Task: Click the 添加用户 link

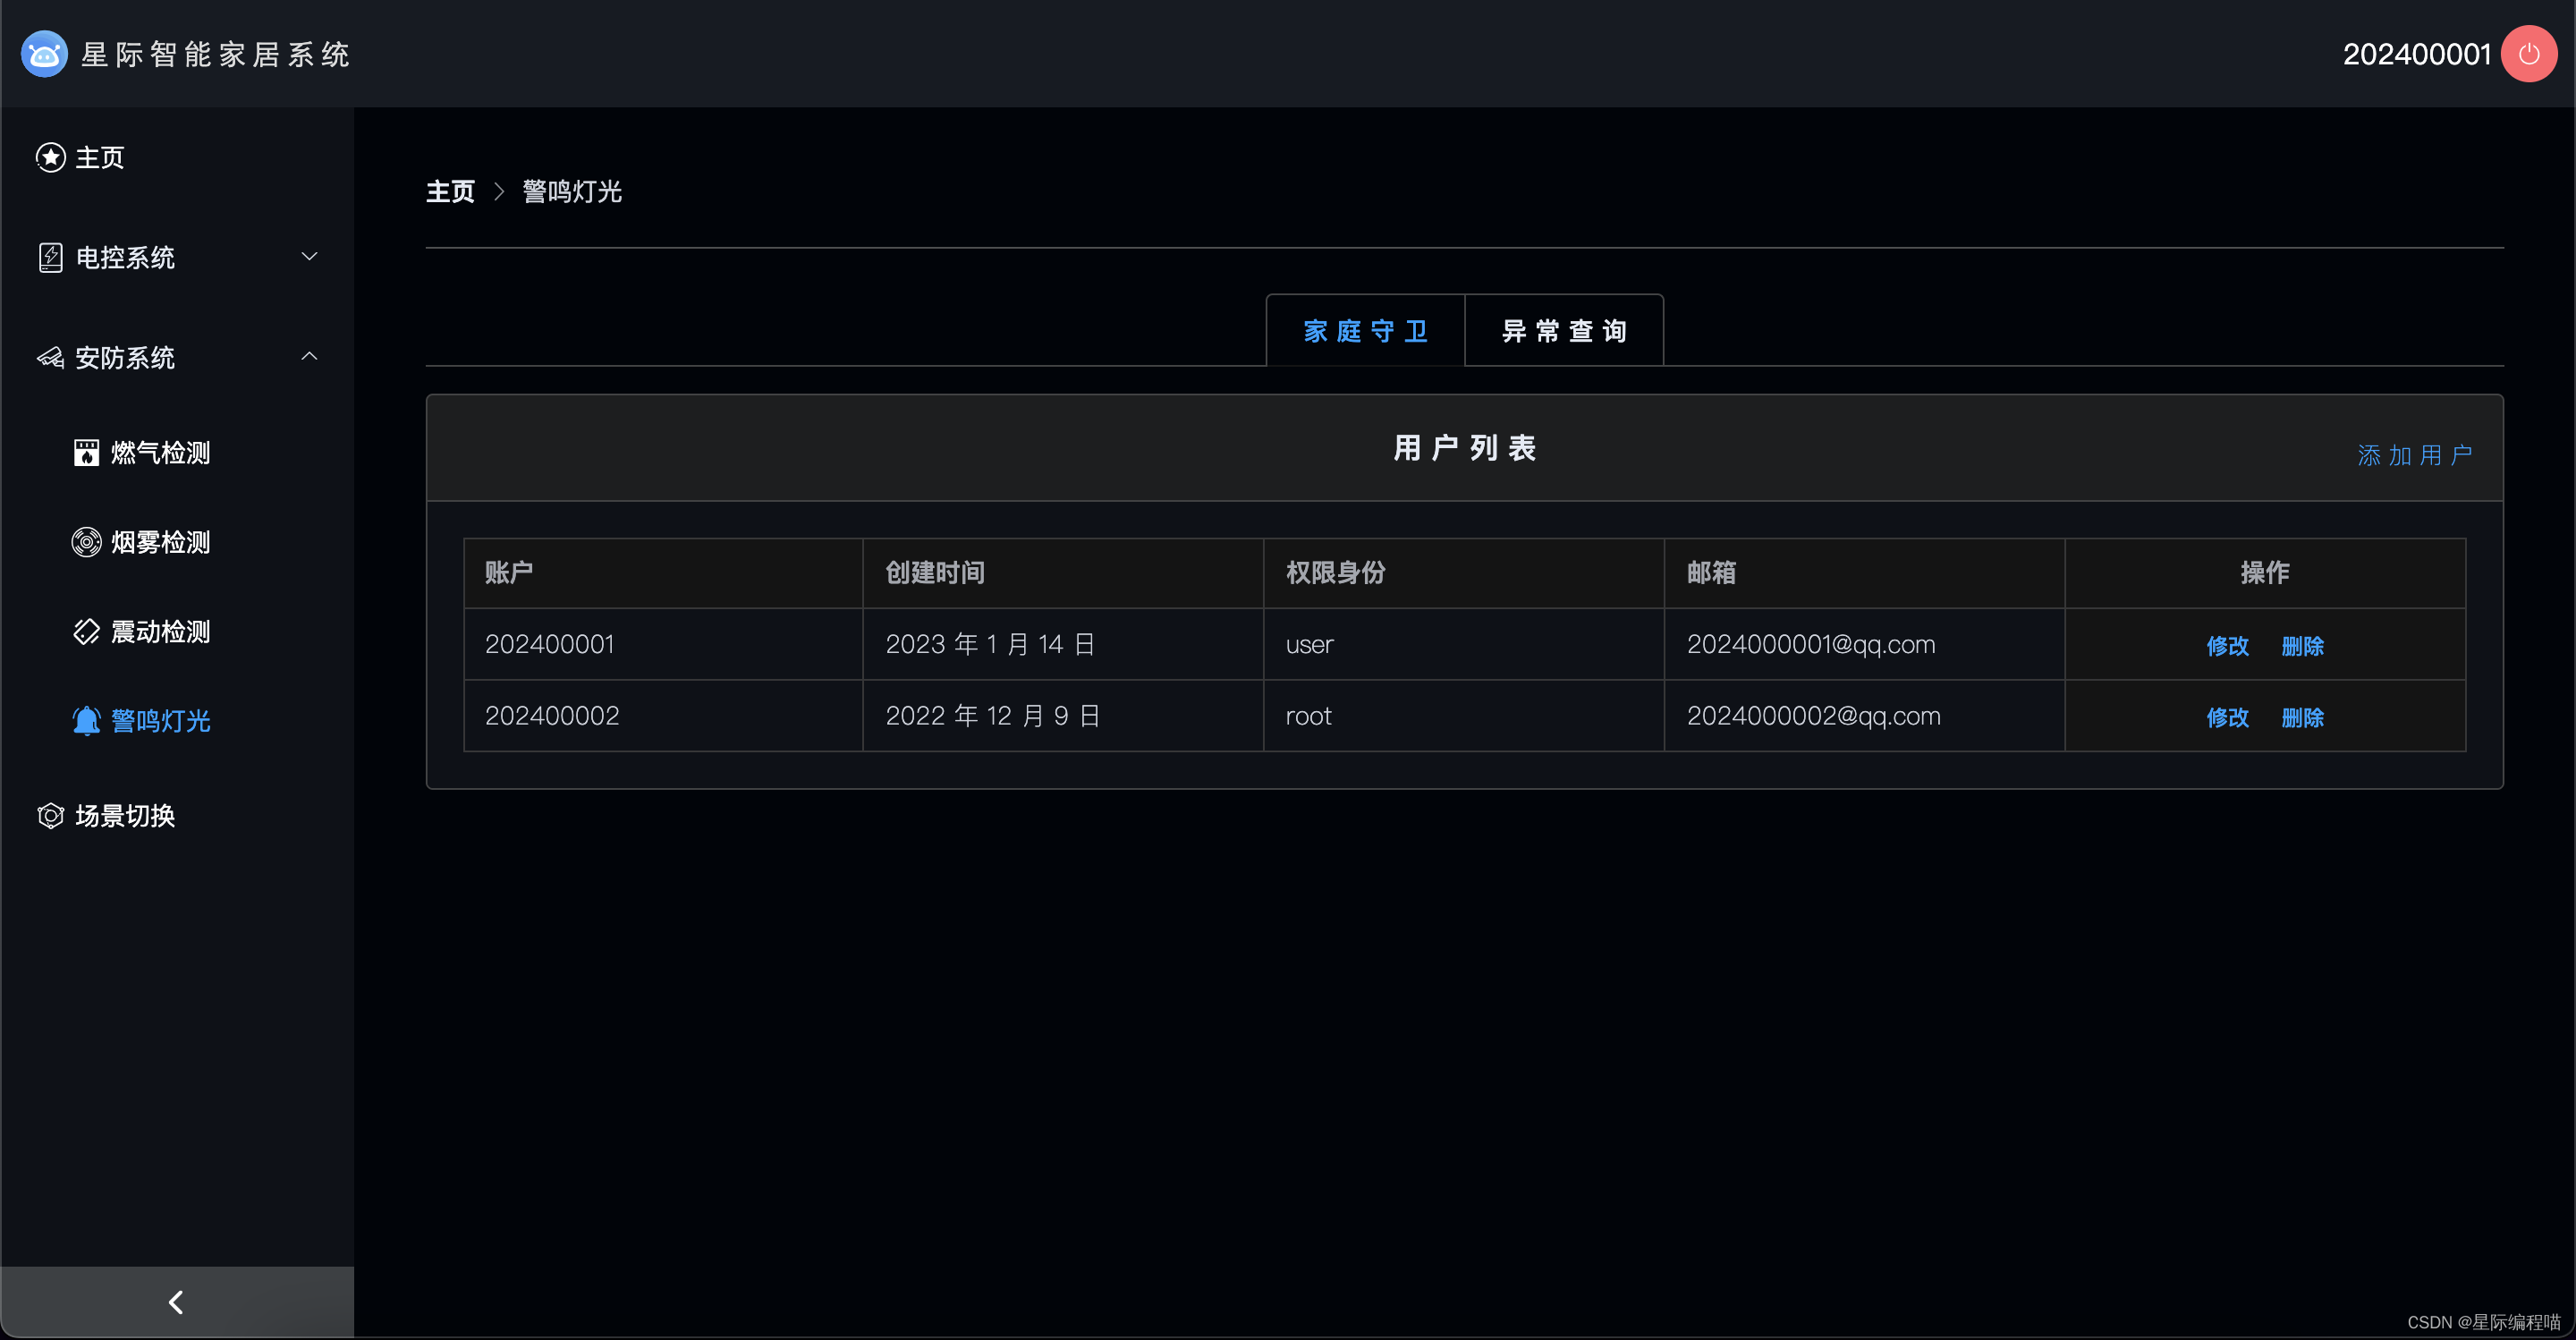Action: [2414, 456]
